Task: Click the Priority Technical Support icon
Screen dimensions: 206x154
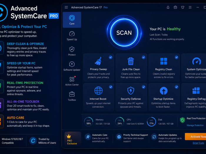Action: [119, 137]
